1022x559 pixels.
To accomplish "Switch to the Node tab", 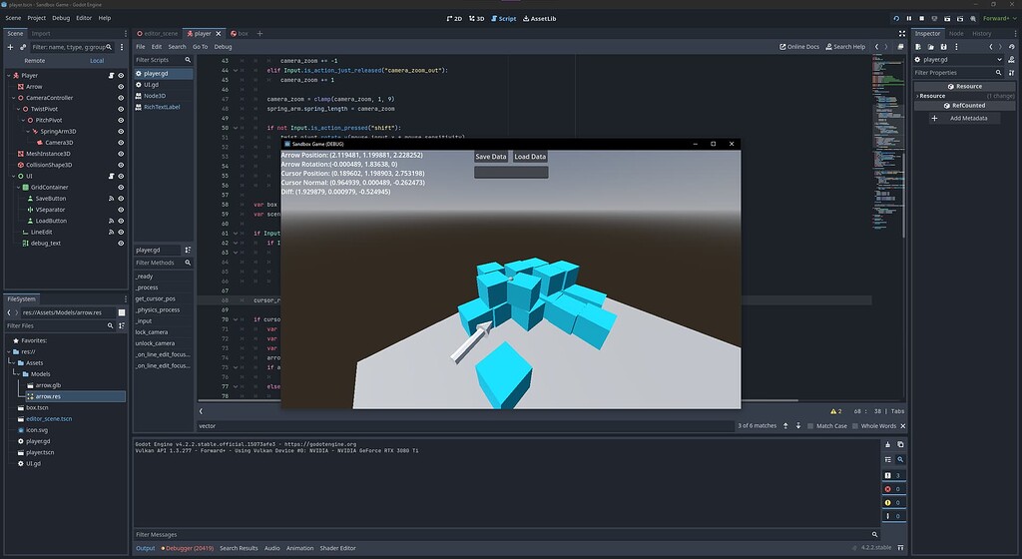I will coord(956,33).
